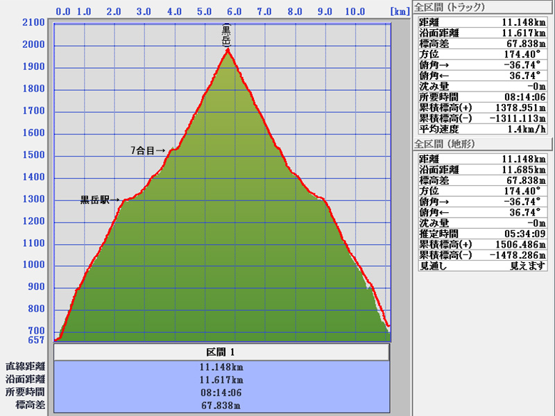
Task: Click the 区間 1 section header button
Action: click(221, 352)
